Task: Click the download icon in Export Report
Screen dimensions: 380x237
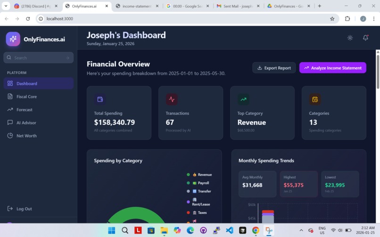Action: click(x=260, y=68)
